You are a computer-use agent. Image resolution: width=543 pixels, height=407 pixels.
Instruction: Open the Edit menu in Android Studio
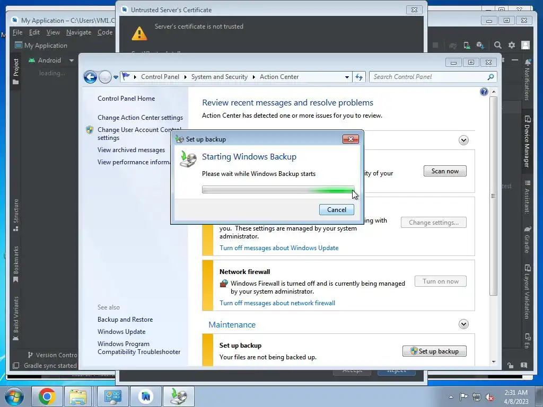34,32
